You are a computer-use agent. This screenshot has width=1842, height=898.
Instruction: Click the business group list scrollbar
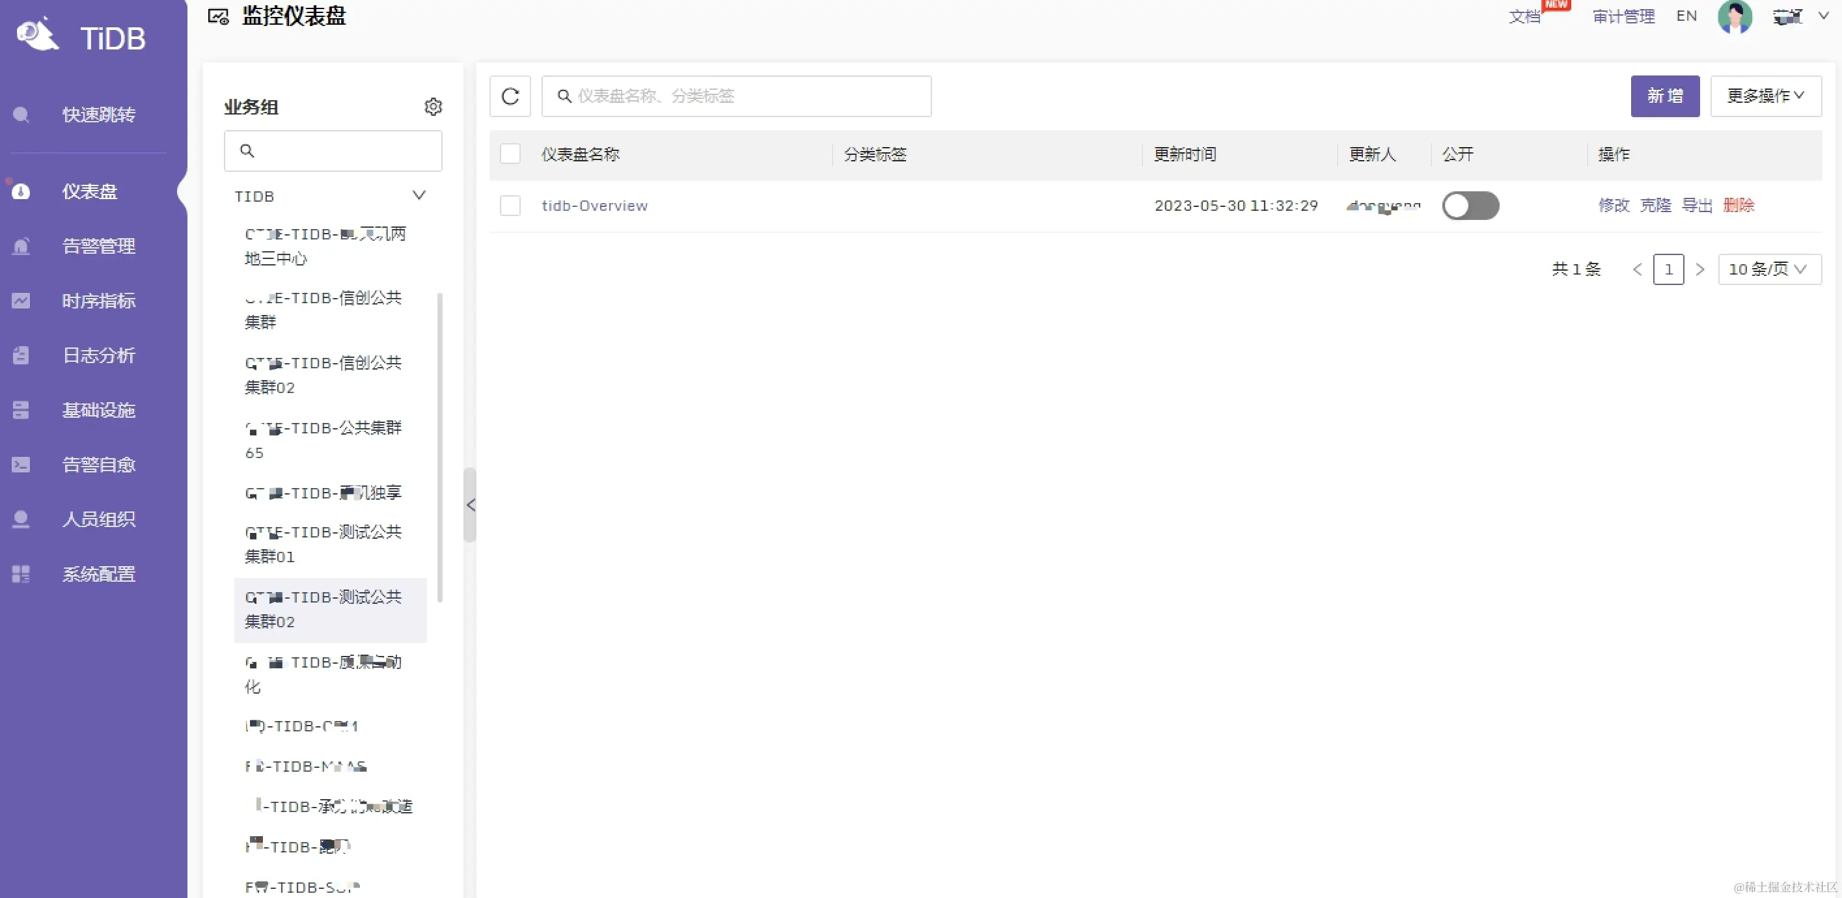[x=439, y=447]
